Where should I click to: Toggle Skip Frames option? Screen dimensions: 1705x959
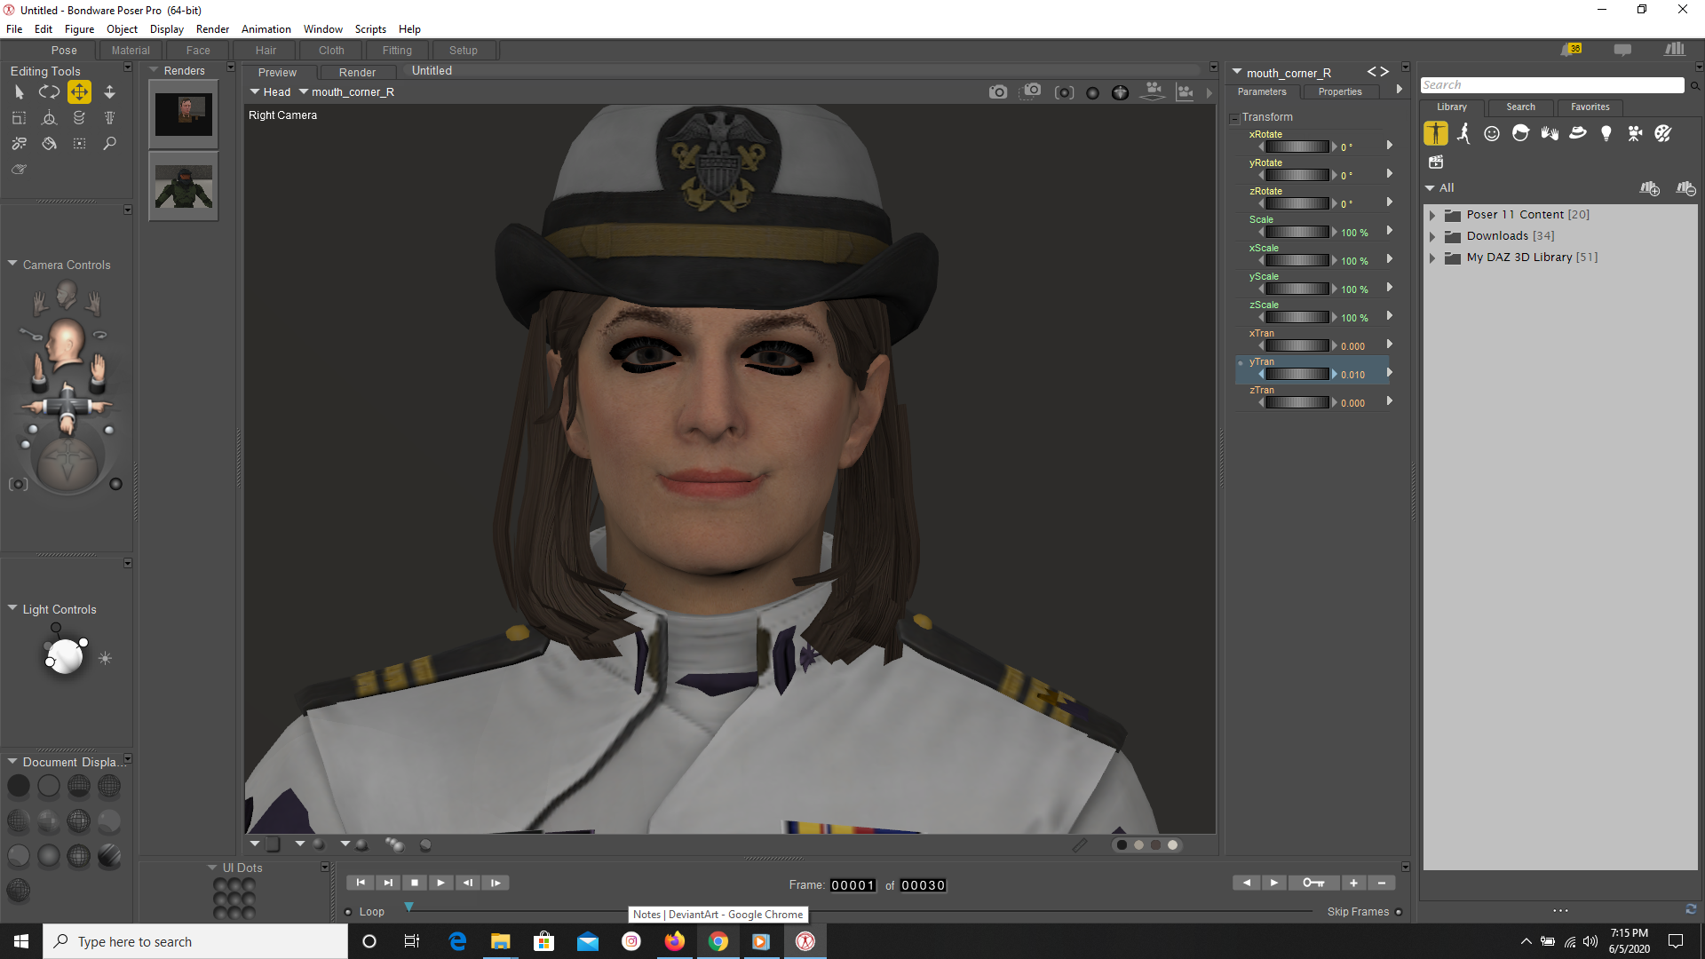click(1399, 911)
